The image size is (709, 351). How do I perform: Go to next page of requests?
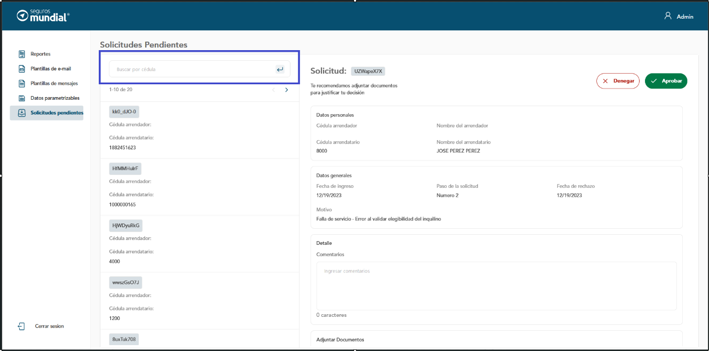pos(287,90)
